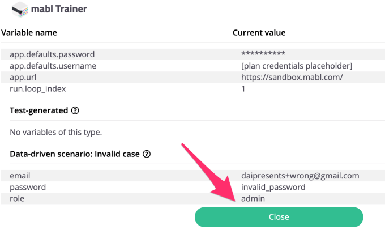The height and width of the screenshot is (234, 385).
Task: Click the invalid_password value
Action: coord(273,187)
